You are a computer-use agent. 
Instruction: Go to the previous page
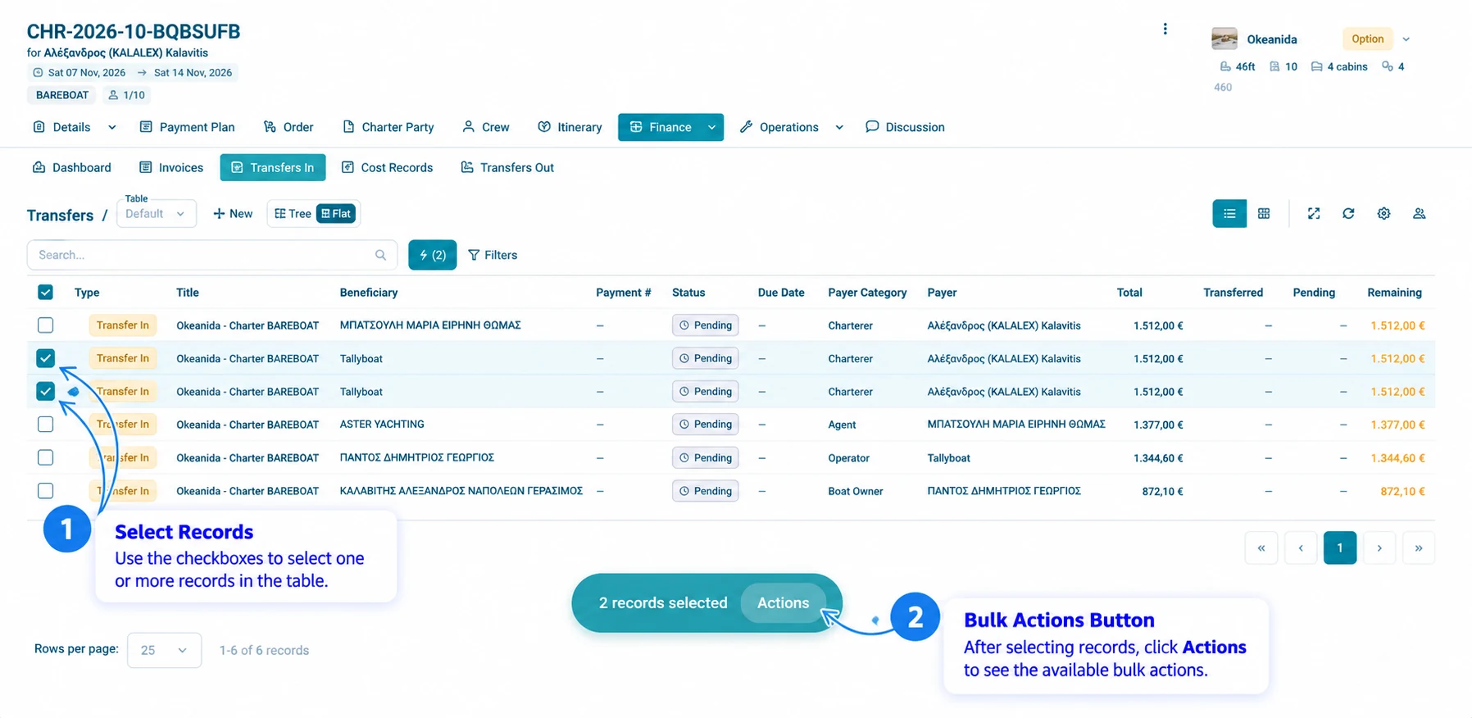(1301, 548)
